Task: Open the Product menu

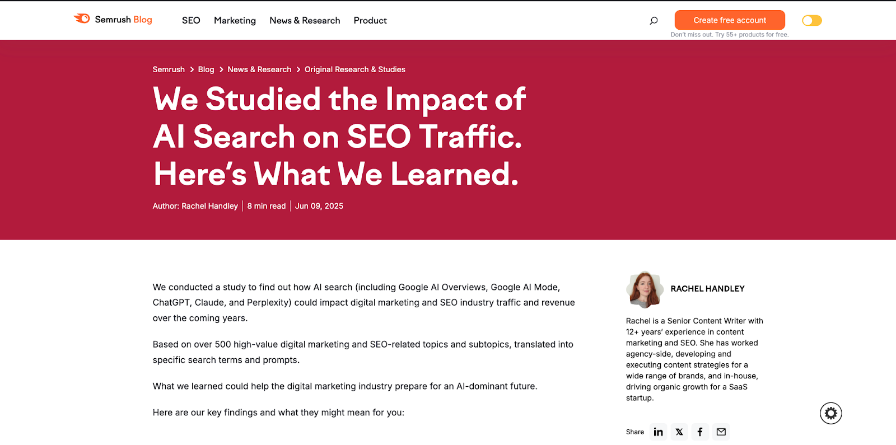Action: click(x=370, y=20)
